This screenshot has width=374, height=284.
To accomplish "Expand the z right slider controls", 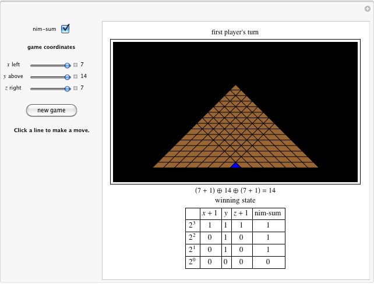I will pos(75,88).
